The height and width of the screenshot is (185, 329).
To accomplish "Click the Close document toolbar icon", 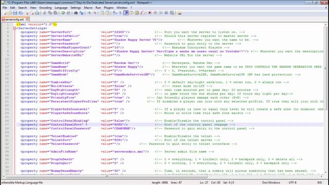I will point(26,13).
